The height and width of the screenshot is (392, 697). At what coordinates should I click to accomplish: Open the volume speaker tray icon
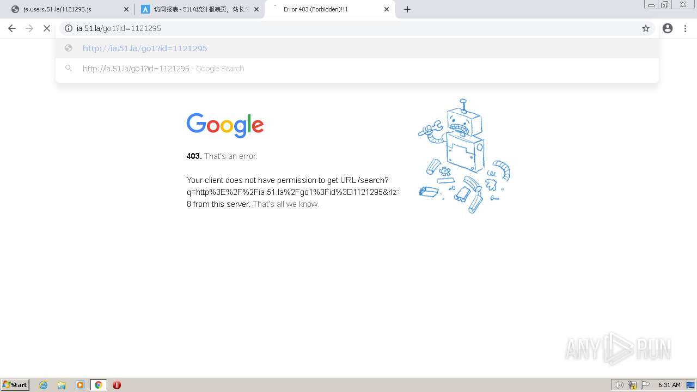coord(619,385)
